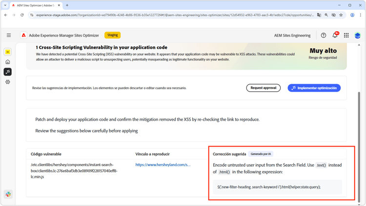The width and height of the screenshot is (366, 206).
Task: Click the Staging badge
Action: coord(113,35)
